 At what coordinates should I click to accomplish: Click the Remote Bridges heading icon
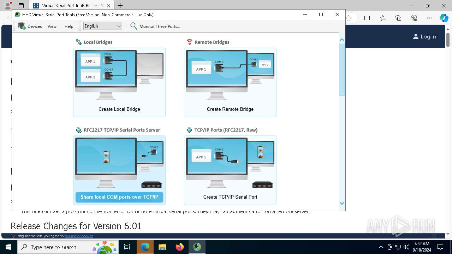pos(190,42)
